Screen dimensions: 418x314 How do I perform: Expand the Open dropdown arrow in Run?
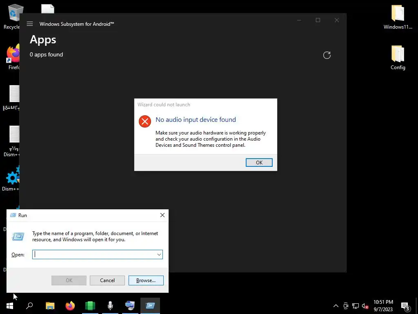[159, 254]
